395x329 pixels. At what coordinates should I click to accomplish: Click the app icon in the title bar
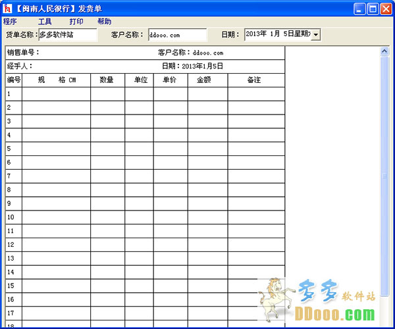pos(7,9)
